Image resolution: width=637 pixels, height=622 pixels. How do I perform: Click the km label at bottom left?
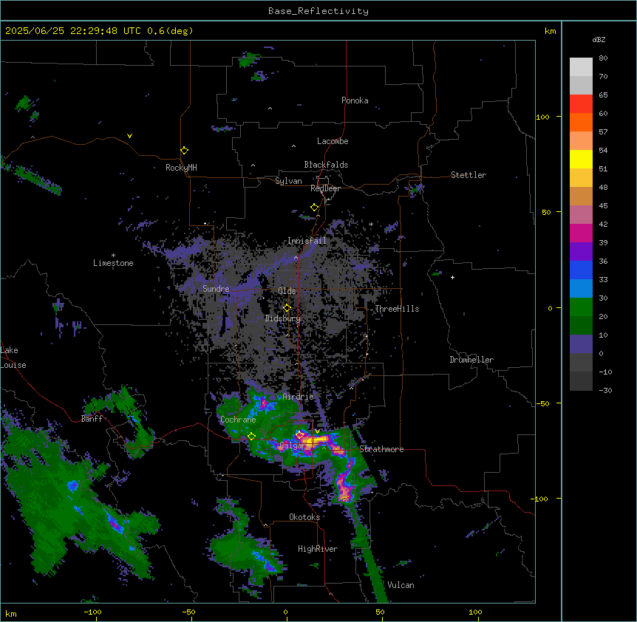click(x=11, y=614)
